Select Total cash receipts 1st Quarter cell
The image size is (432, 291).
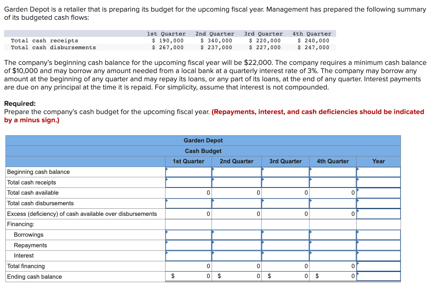[188, 182]
